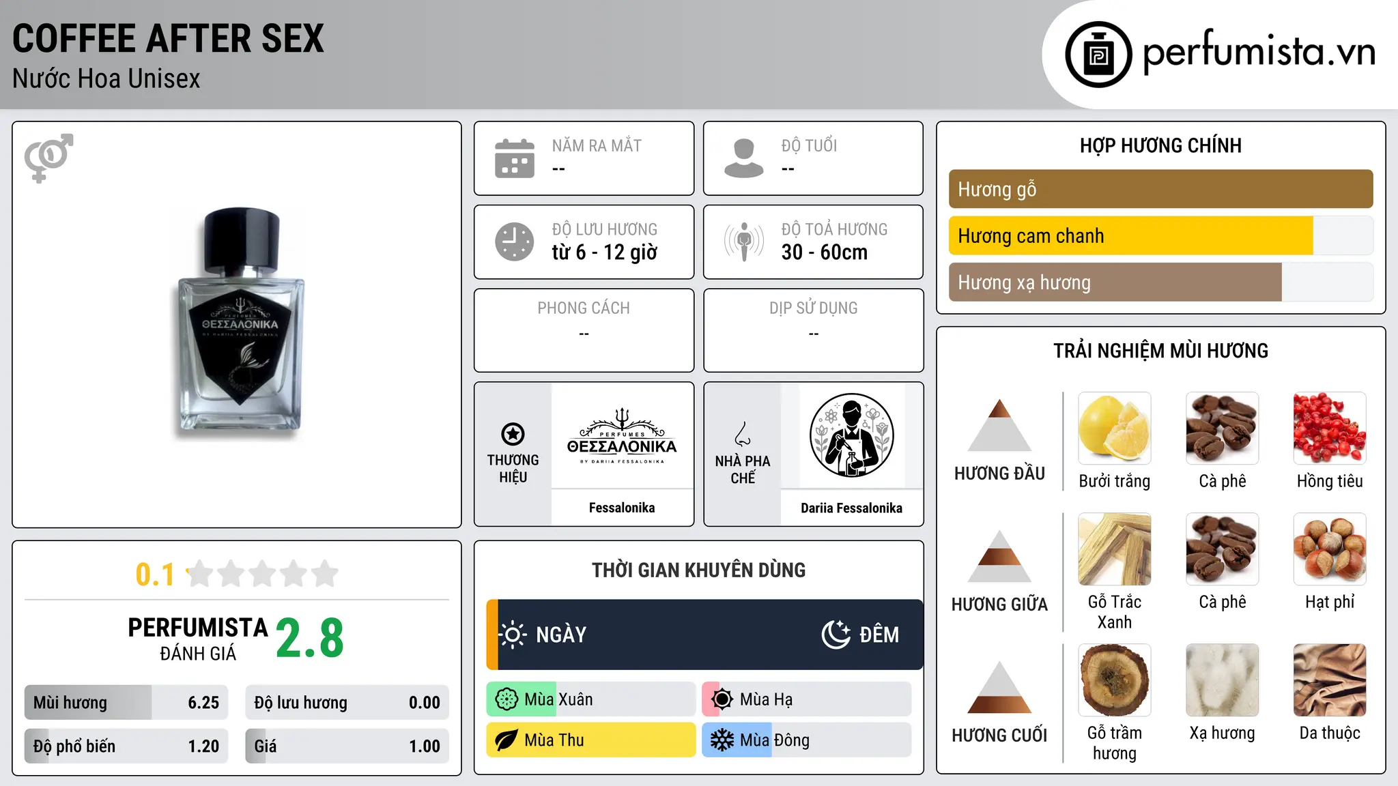The height and width of the screenshot is (786, 1398).
Task: Open the Coffee After Sex bottle image
Action: click(x=239, y=324)
